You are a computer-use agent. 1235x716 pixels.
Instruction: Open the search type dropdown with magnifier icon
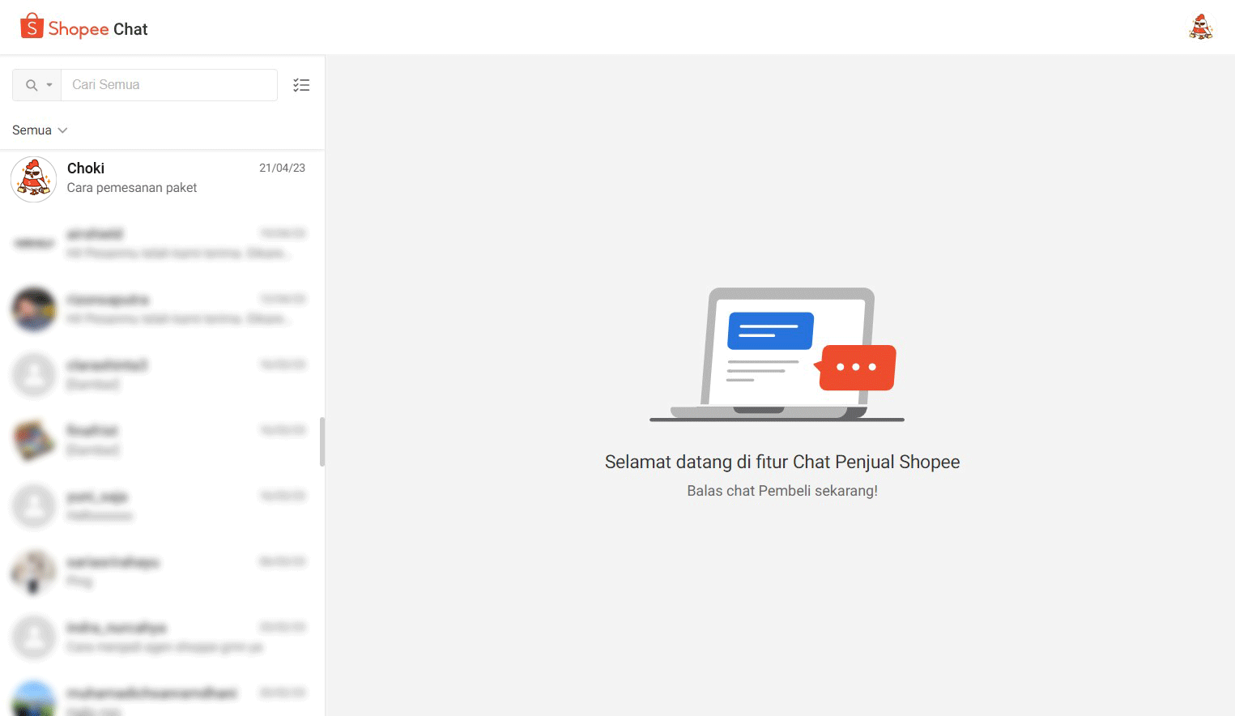point(37,85)
